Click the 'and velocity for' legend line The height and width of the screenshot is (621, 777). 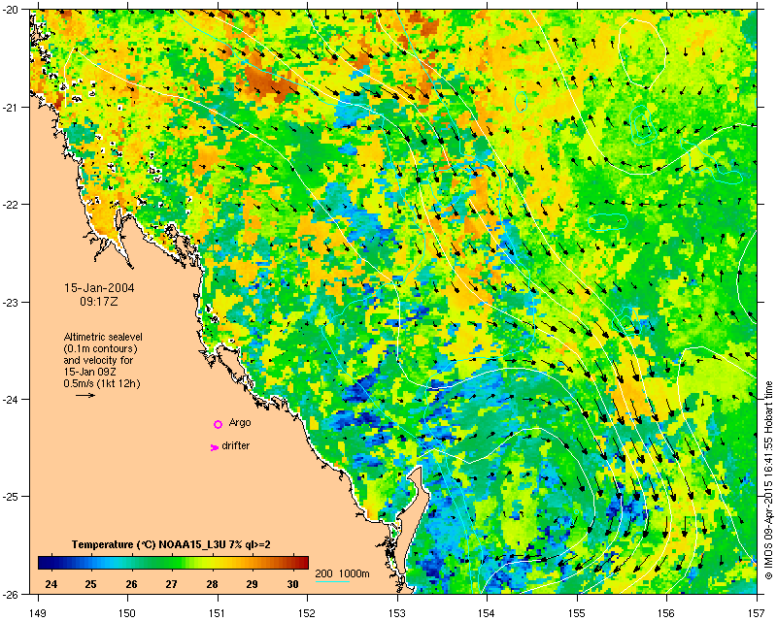point(98,360)
